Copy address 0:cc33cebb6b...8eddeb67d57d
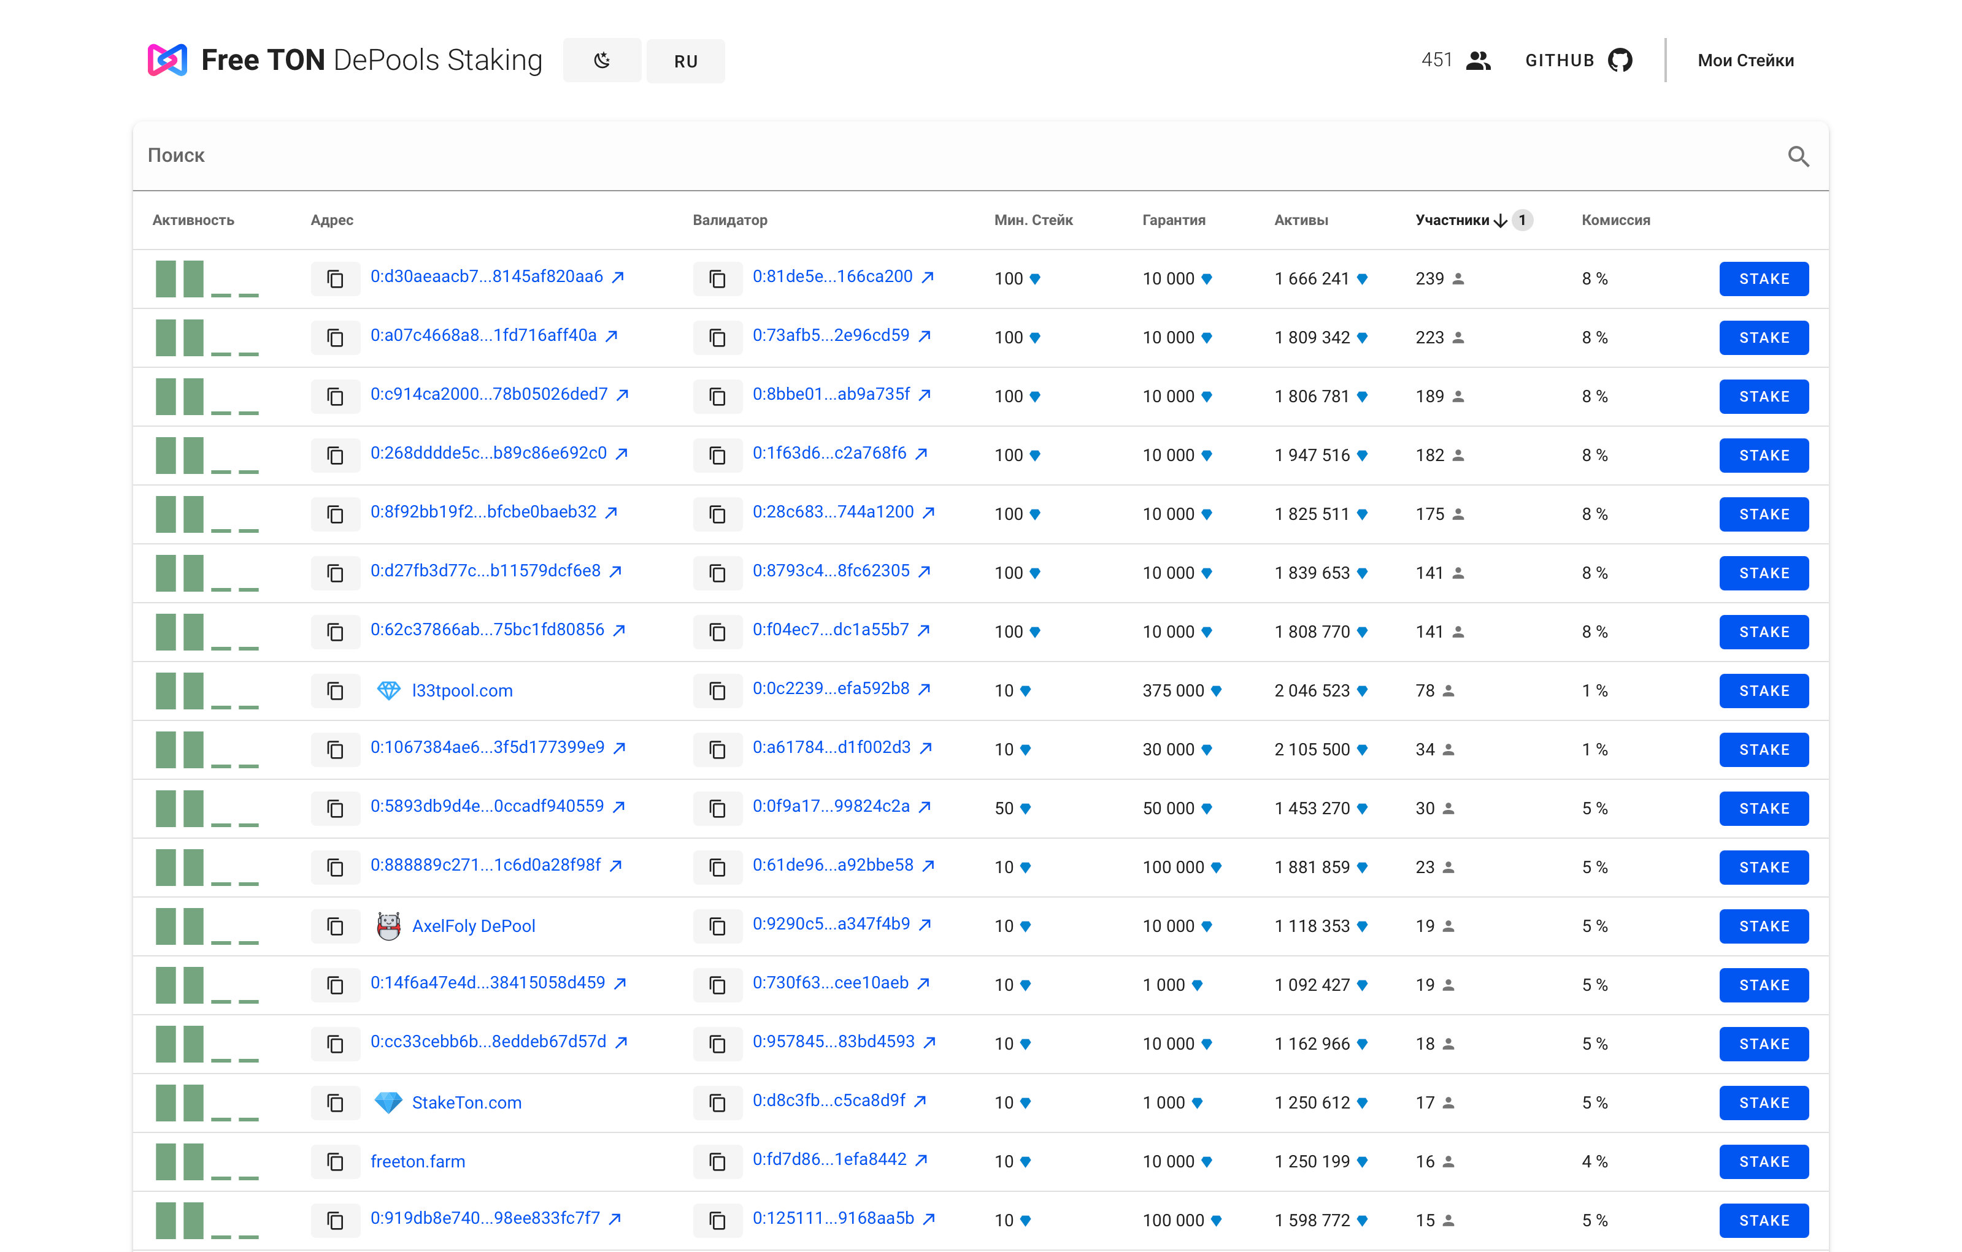Image resolution: width=1962 pixels, height=1252 pixels. pos(335,1044)
